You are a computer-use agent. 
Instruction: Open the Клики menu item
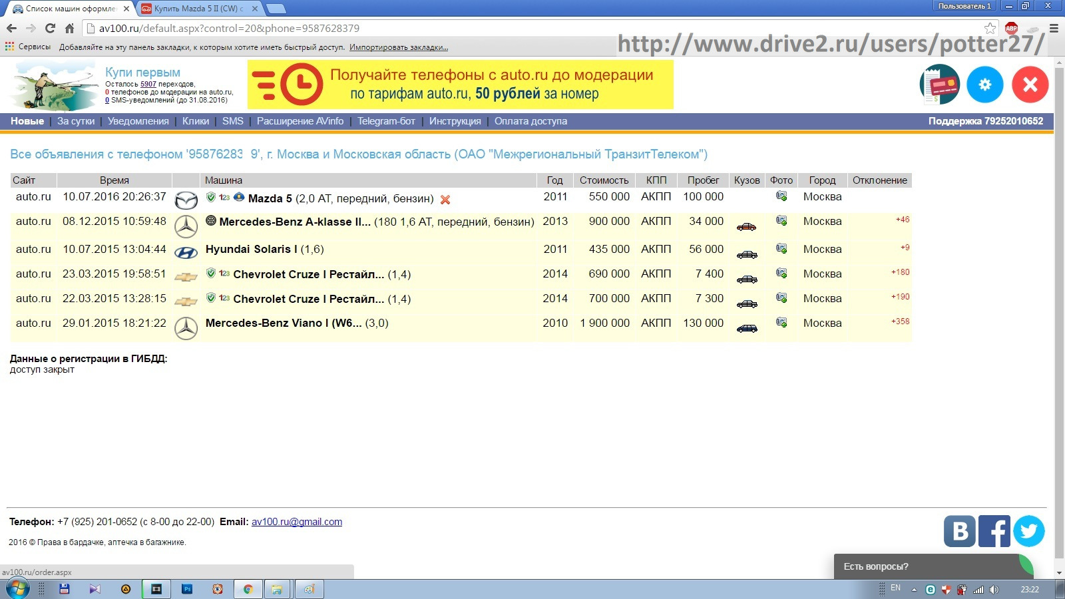click(x=196, y=121)
